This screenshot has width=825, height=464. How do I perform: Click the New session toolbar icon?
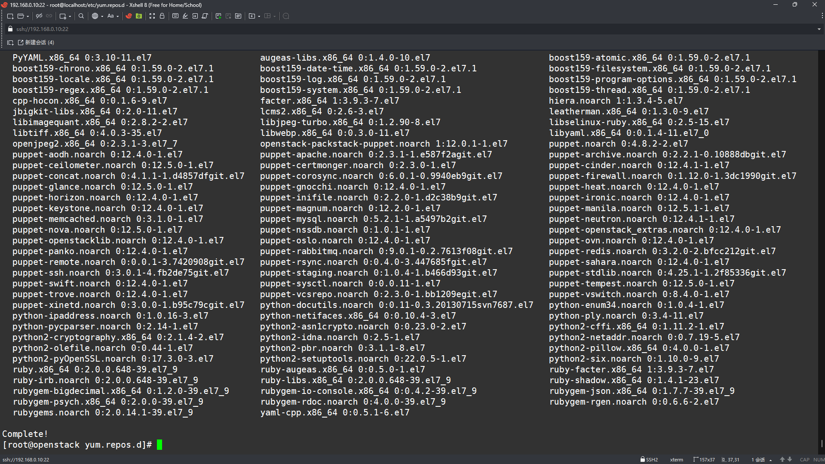point(10,16)
